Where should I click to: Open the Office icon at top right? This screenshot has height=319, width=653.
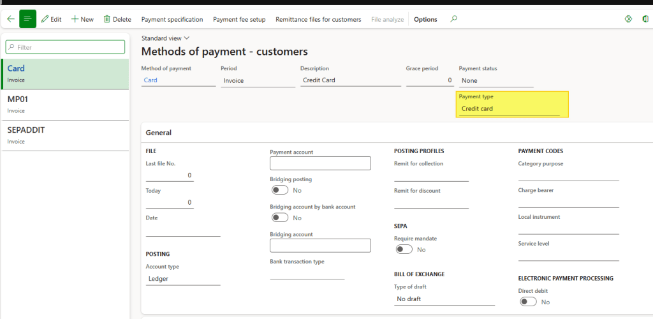[x=646, y=19]
